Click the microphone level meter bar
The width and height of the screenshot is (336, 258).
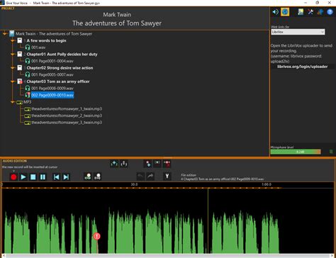296,152
